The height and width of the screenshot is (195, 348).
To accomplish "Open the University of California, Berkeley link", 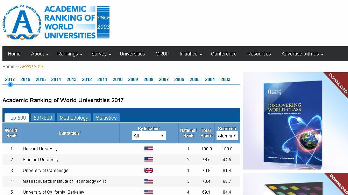I will click(x=53, y=192).
